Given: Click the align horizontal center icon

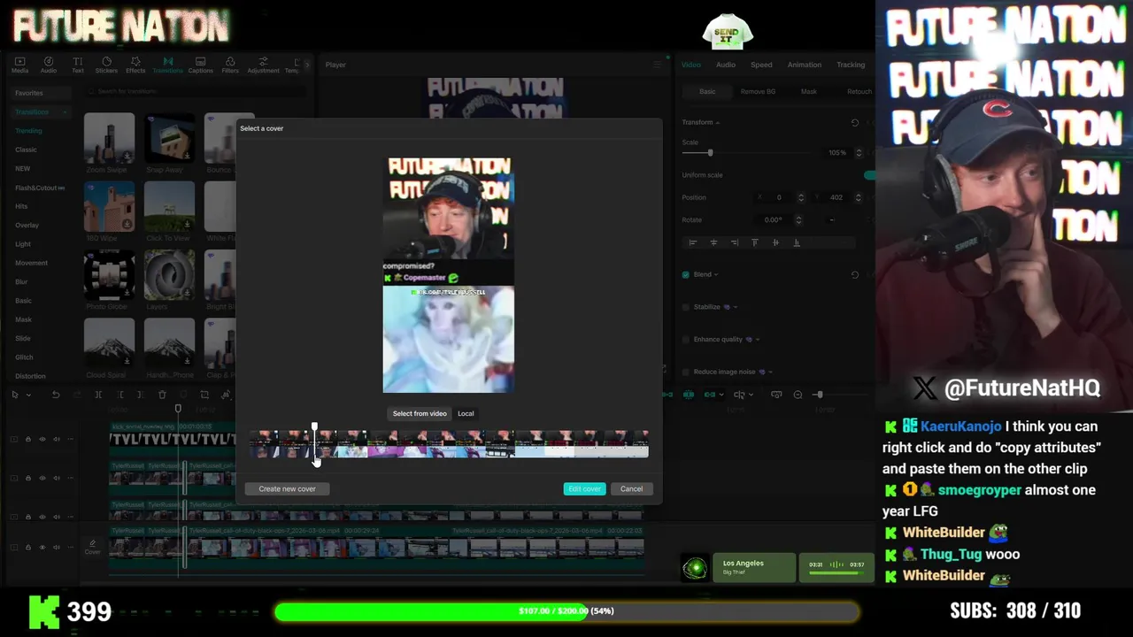Looking at the screenshot, I should [x=713, y=242].
